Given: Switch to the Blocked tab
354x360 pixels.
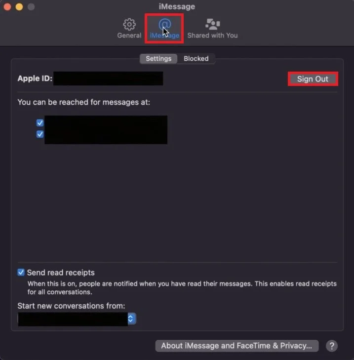Looking at the screenshot, I should pyautogui.click(x=196, y=59).
